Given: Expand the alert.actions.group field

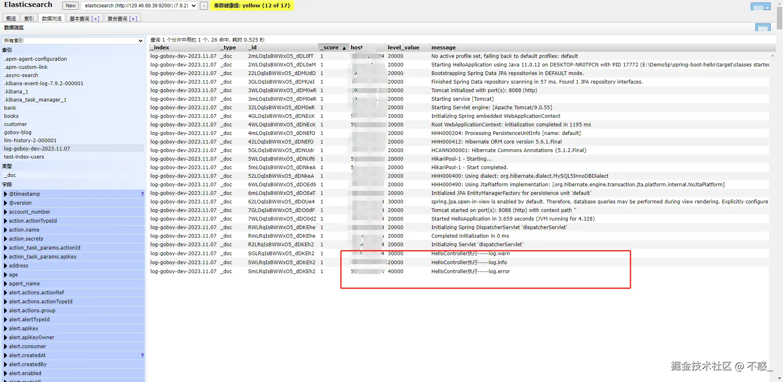Looking at the screenshot, I should pyautogui.click(x=6, y=311).
